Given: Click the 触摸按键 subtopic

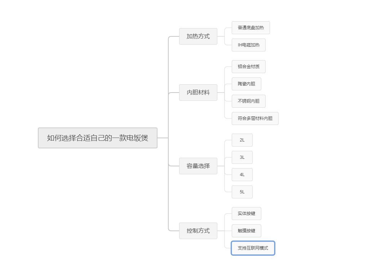Looking at the screenshot, I should pos(246,231).
